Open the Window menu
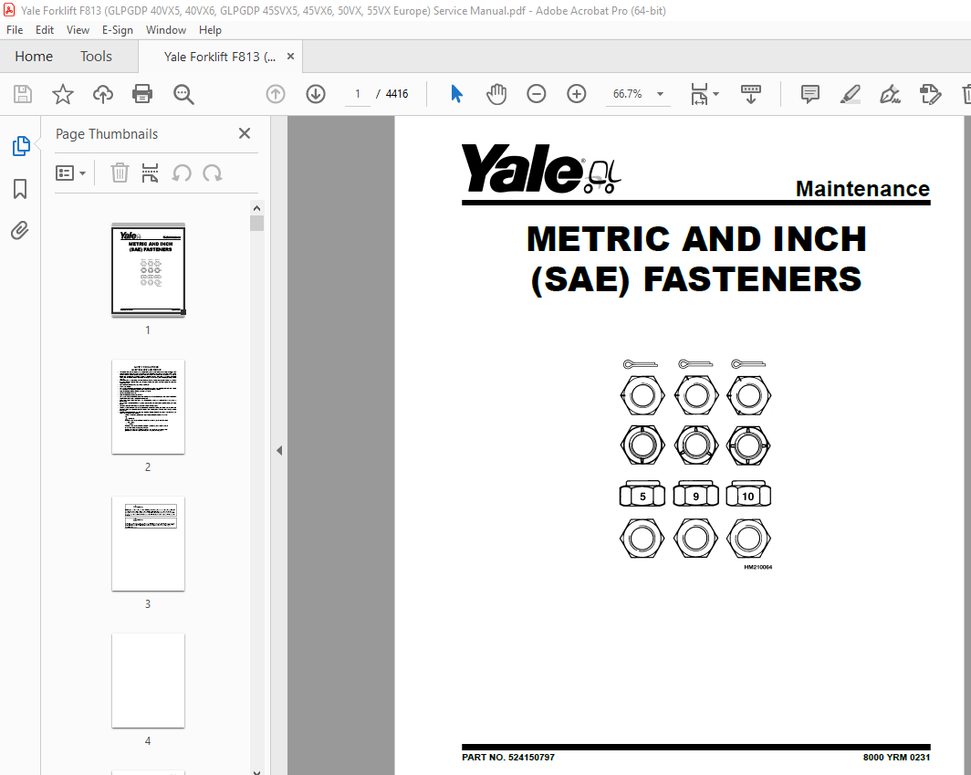Image resolution: width=971 pixels, height=775 pixels. (x=165, y=30)
